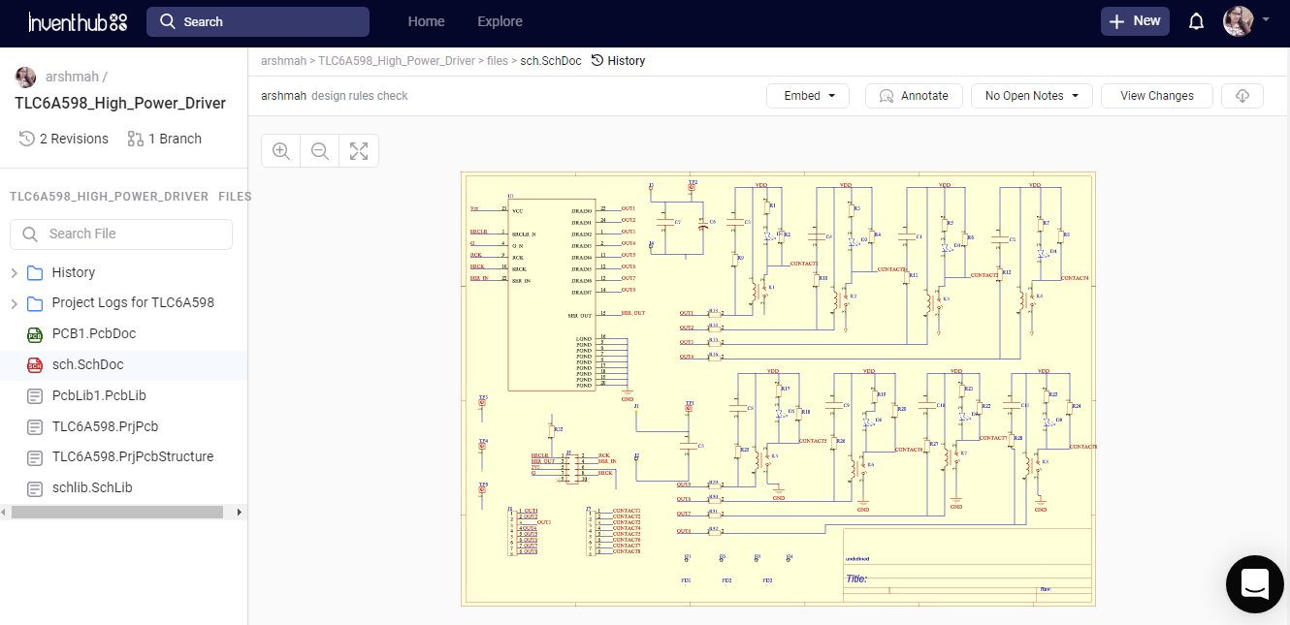Click the New button
The height and width of the screenshot is (625, 1290).
[1135, 21]
